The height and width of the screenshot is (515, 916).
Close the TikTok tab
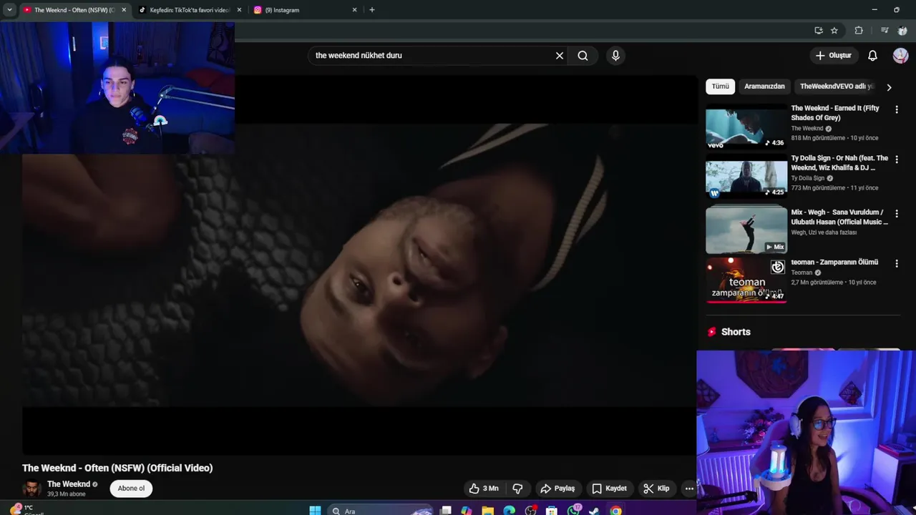239,10
